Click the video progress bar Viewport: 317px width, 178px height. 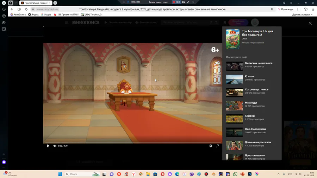[x=133, y=142]
